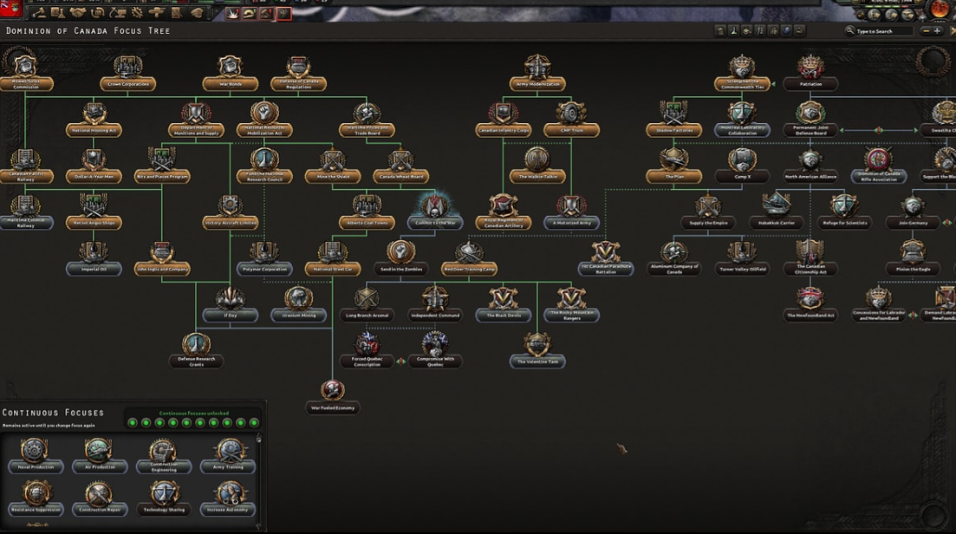Select the Black Devils focus
The image size is (956, 534).
504,305
